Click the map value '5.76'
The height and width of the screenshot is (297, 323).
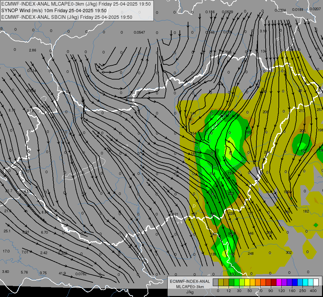[24, 272]
